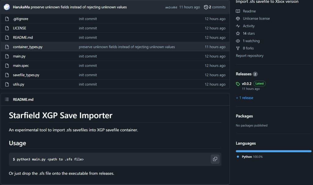Open the 1 watching link
The height and width of the screenshot is (185, 313).
coord(251,41)
